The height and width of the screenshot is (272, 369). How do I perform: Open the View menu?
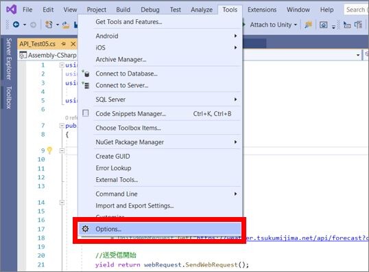pos(70,10)
